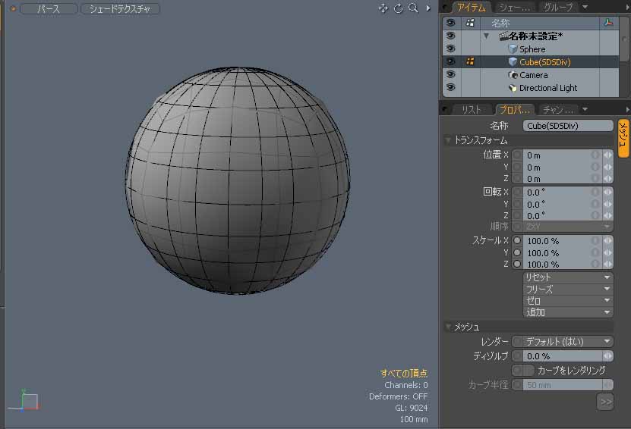
Task: Click the vertical orange メッシュ tab
Action: point(623,138)
